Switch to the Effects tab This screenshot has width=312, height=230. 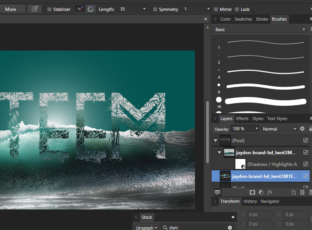[x=242, y=118]
